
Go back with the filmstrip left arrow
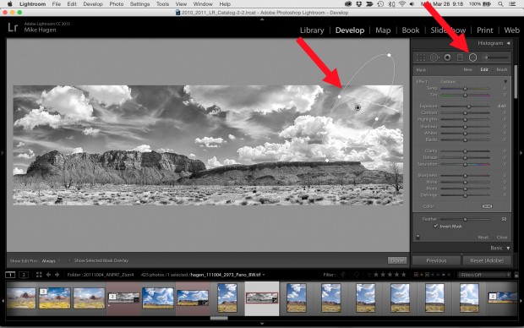[x=48, y=275]
